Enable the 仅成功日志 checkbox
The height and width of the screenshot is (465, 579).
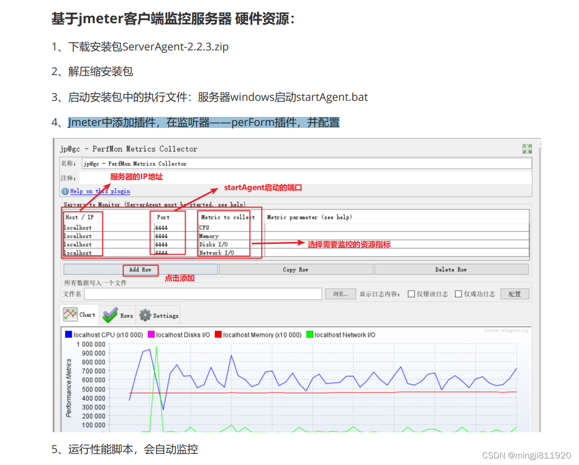pos(458,294)
